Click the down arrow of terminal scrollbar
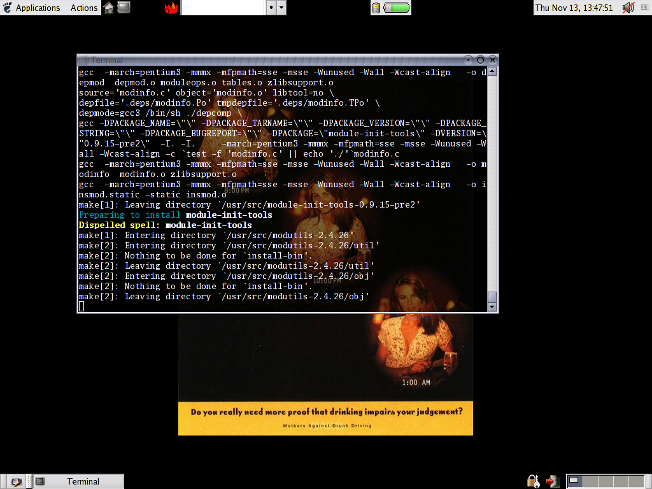 [x=492, y=307]
